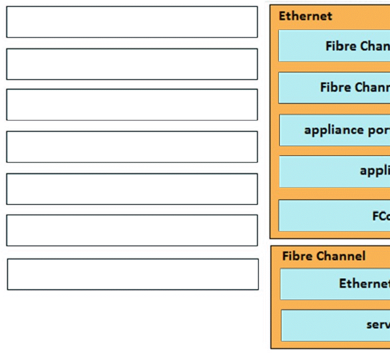This screenshot has height=353, width=390.
Task: Click the seventh, bottom-most empty answer box
Action: [133, 274]
